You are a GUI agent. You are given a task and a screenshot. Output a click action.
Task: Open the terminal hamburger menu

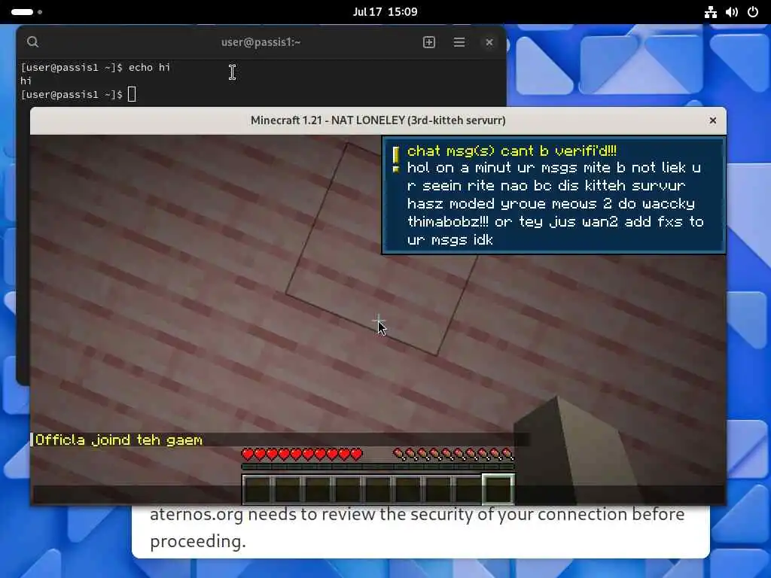[x=459, y=42]
